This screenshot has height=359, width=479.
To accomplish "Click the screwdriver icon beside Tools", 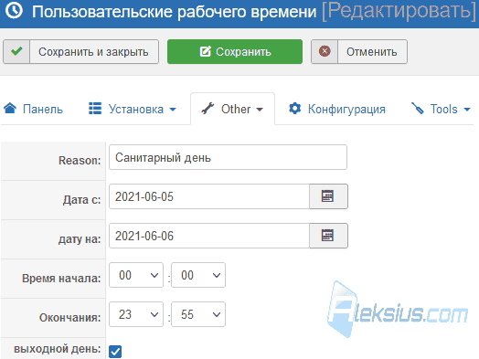I will (x=418, y=109).
